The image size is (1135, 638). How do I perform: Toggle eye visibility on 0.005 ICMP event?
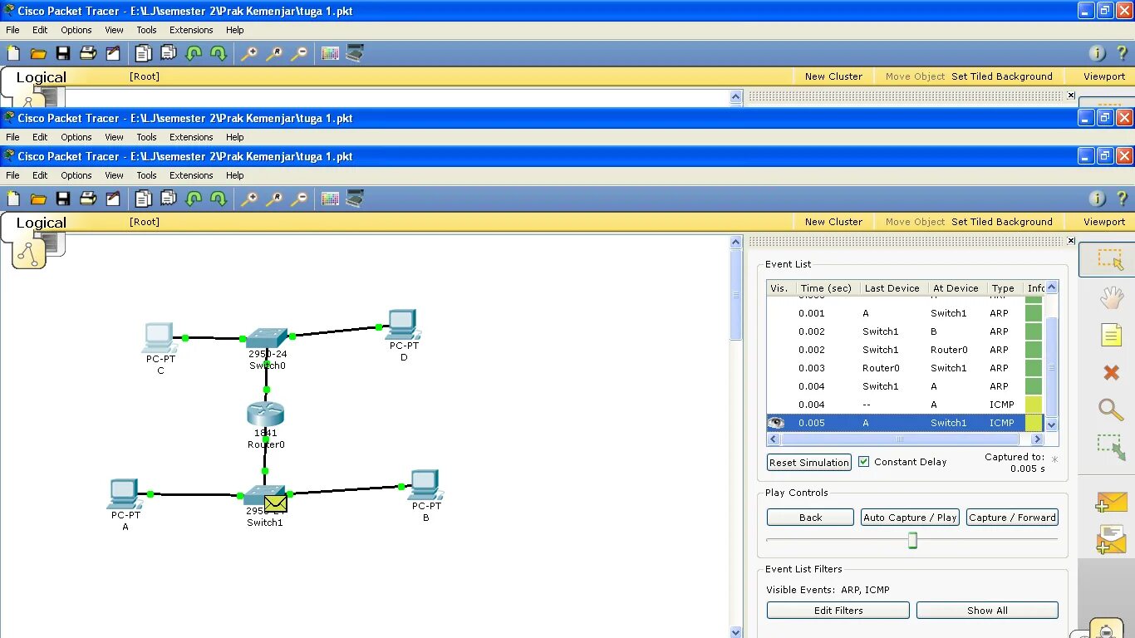[776, 423]
